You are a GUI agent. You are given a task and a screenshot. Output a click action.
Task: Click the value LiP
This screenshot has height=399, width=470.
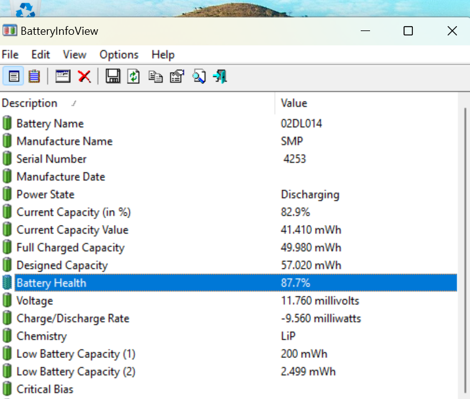tap(288, 336)
